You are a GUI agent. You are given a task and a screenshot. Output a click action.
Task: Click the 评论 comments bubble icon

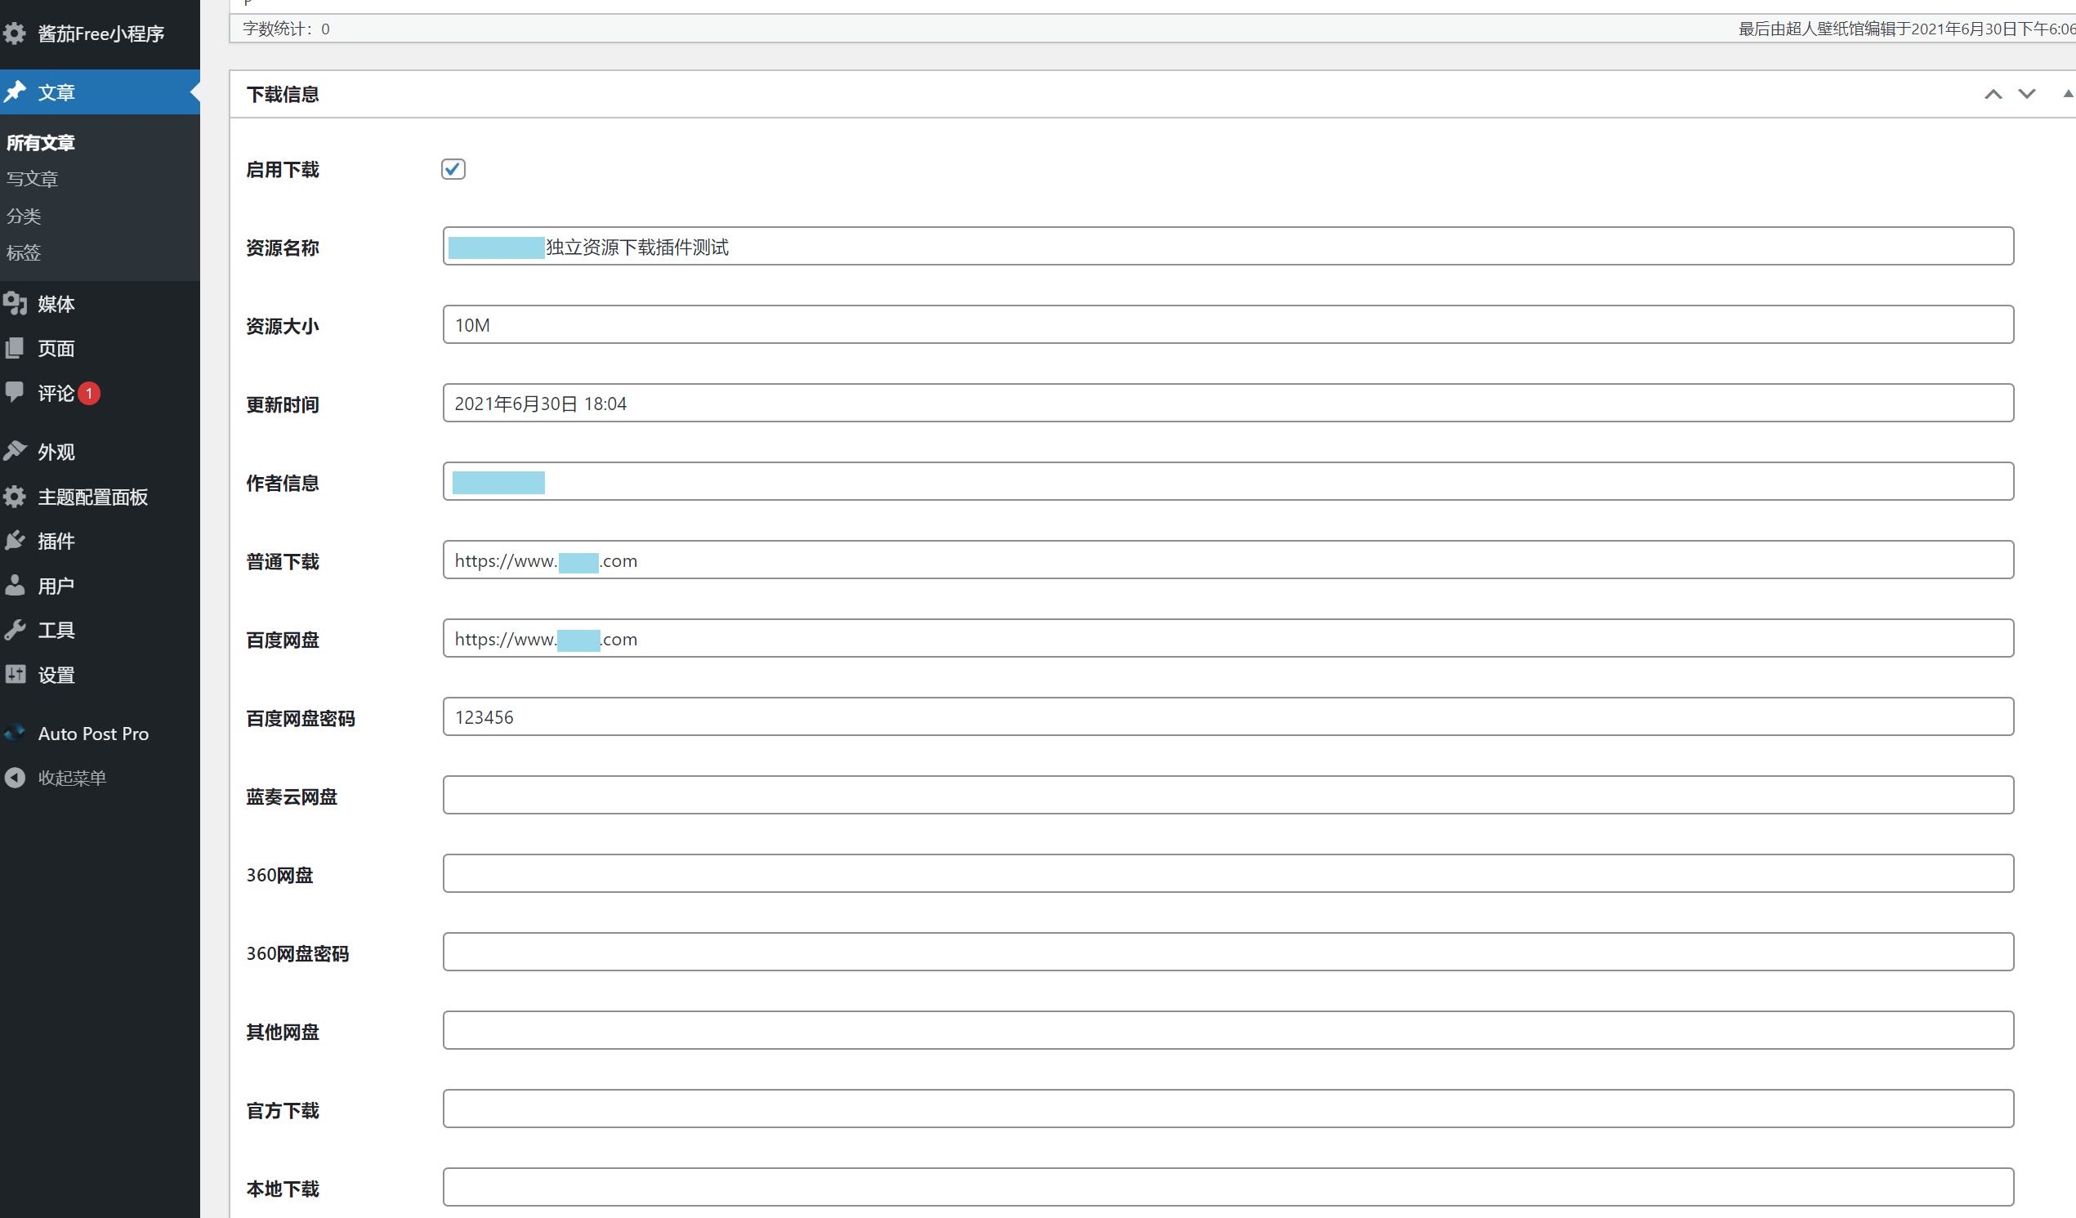pyautogui.click(x=15, y=392)
